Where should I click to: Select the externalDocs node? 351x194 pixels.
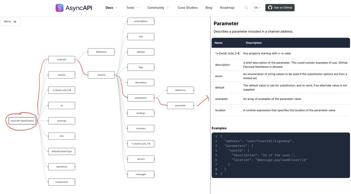(x=141, y=21)
